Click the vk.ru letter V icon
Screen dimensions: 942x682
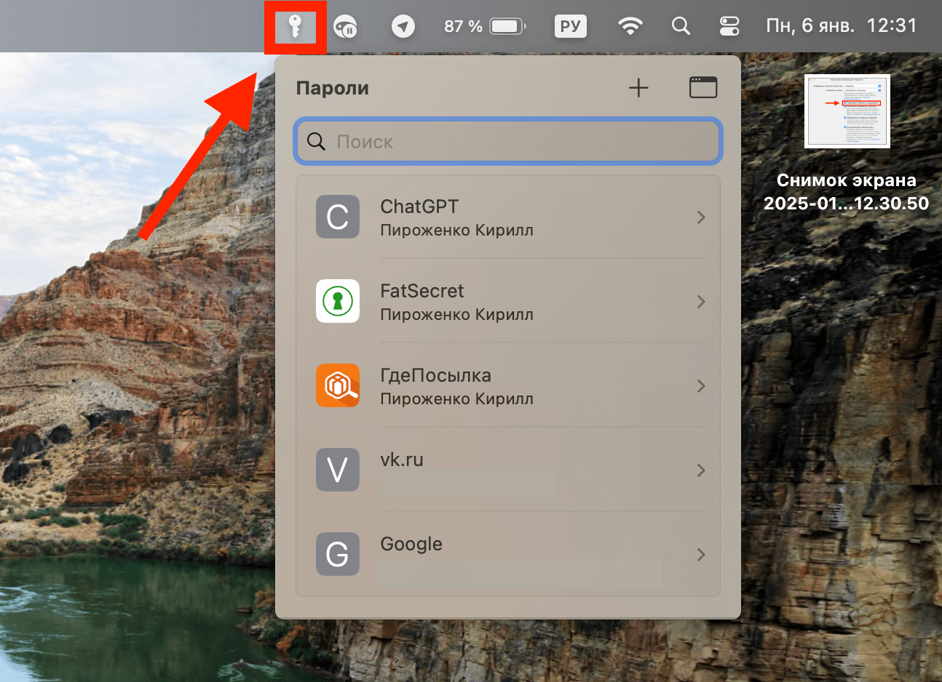[x=338, y=470]
